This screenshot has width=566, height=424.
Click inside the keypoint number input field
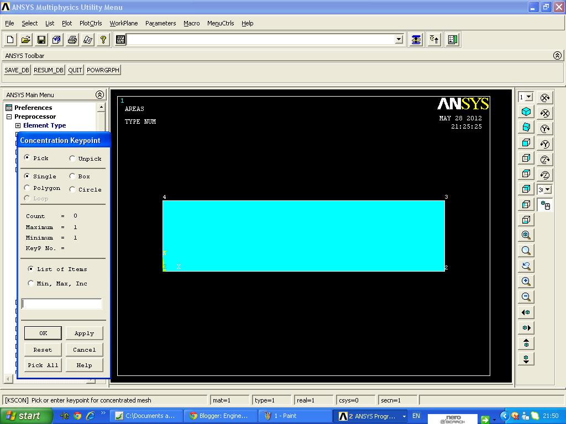pyautogui.click(x=61, y=303)
